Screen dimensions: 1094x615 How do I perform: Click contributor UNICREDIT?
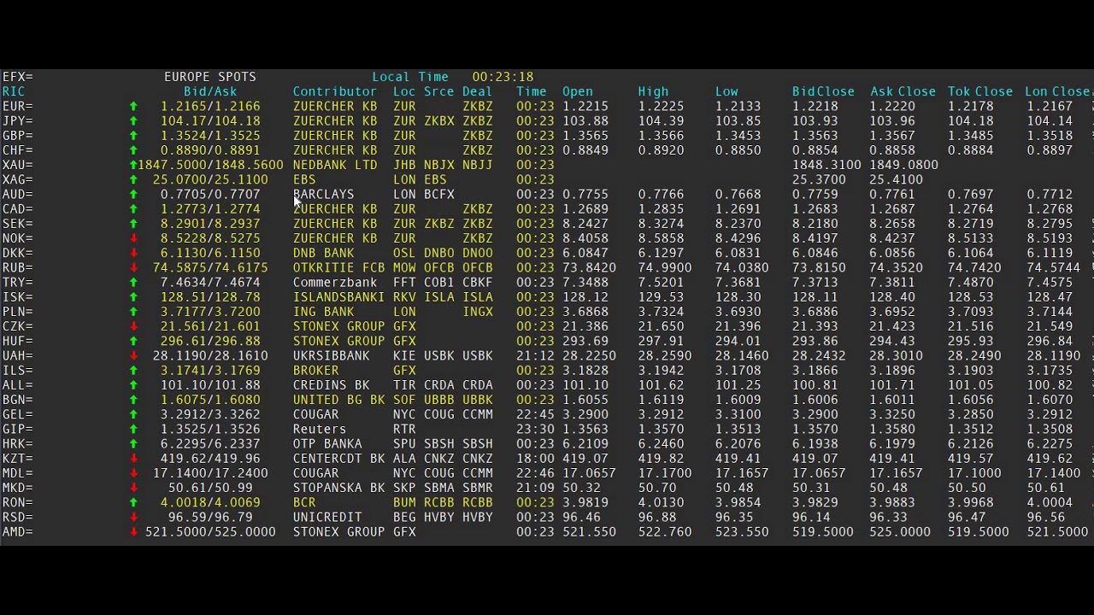[327, 517]
